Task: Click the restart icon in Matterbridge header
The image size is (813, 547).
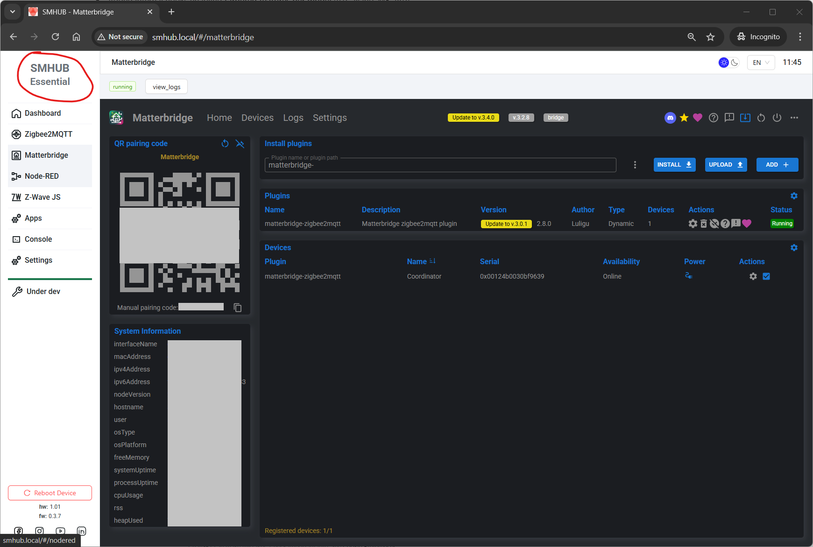Action: [761, 118]
